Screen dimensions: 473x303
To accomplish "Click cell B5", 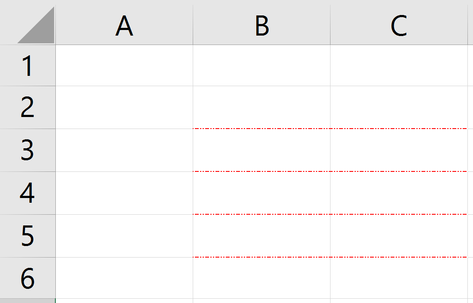I will click(261, 236).
